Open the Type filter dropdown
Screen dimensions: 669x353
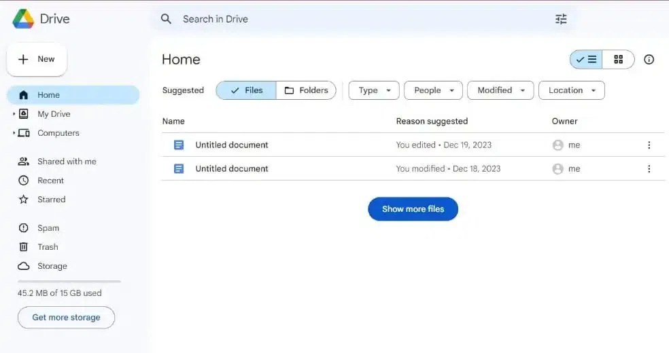point(374,90)
